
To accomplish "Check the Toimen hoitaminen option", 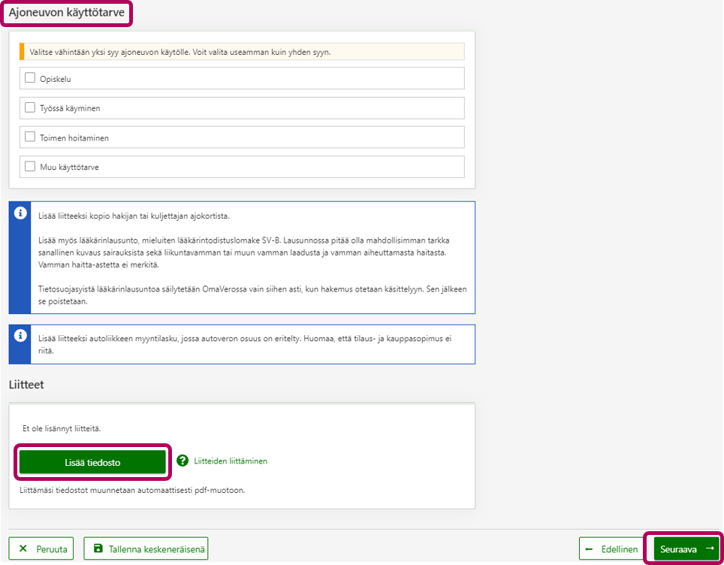I will point(30,137).
